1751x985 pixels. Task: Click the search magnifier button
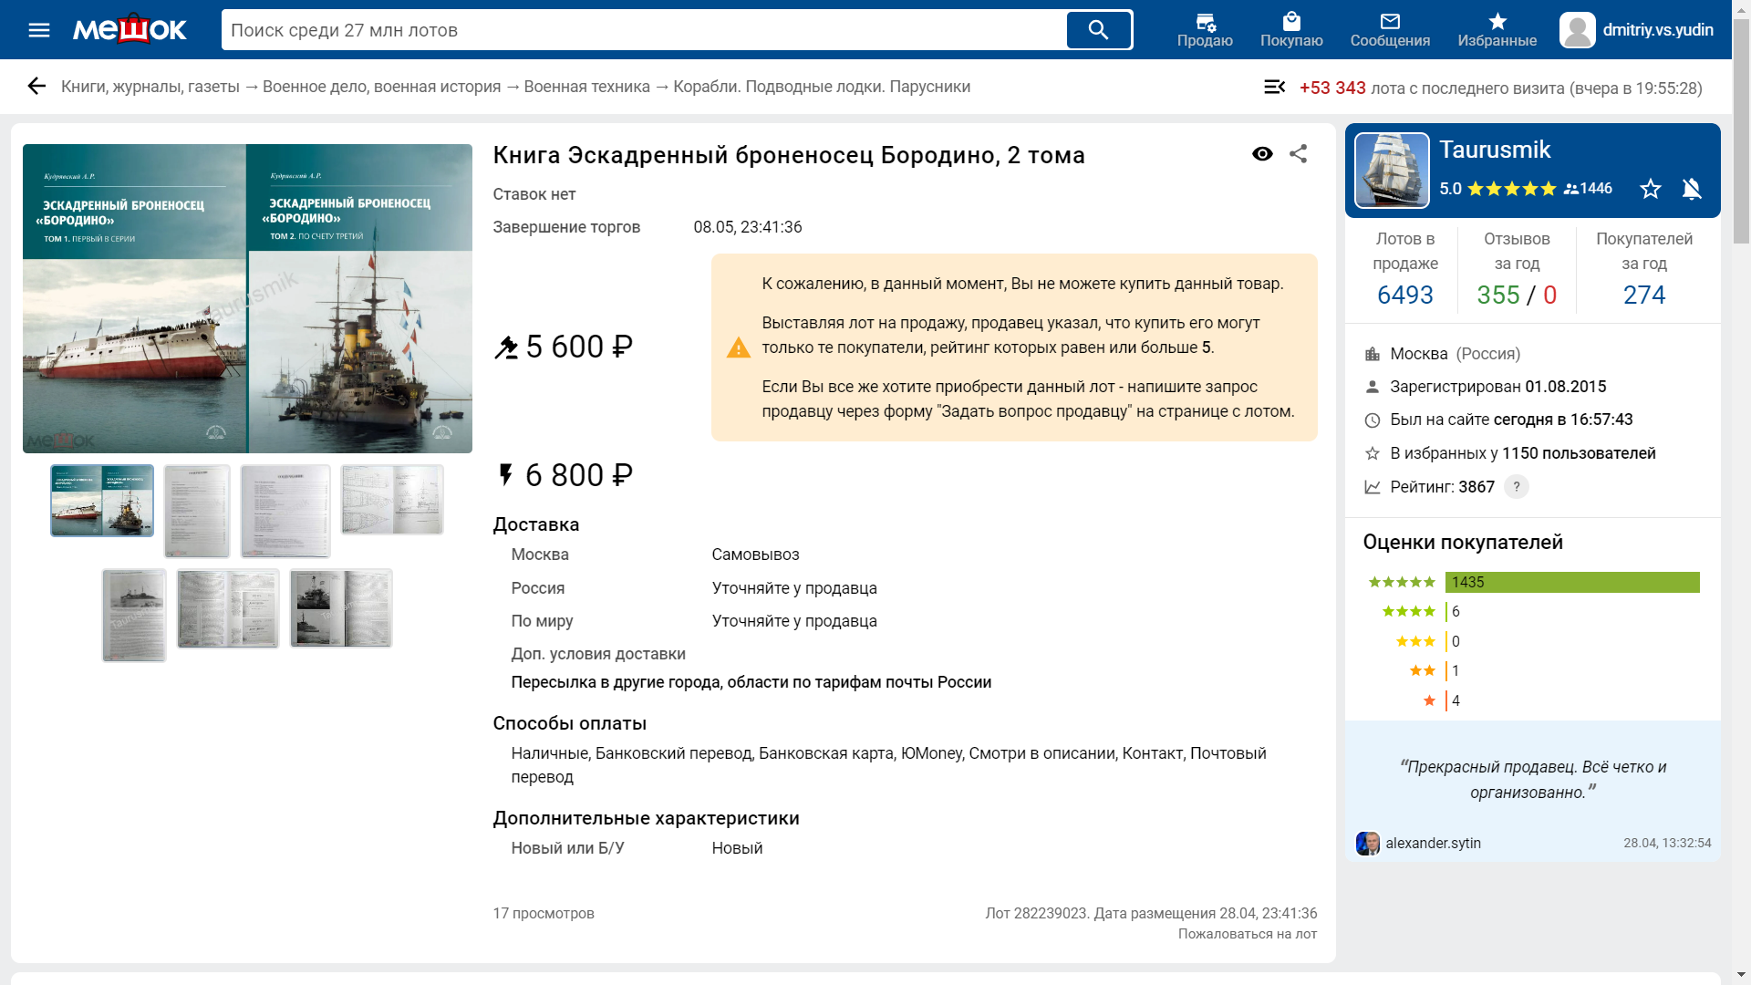[x=1098, y=30]
